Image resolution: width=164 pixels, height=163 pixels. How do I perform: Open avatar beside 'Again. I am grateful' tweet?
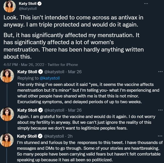[x=7, y=114]
